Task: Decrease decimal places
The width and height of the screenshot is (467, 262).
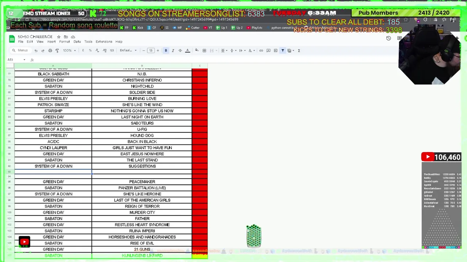Action: point(97,51)
